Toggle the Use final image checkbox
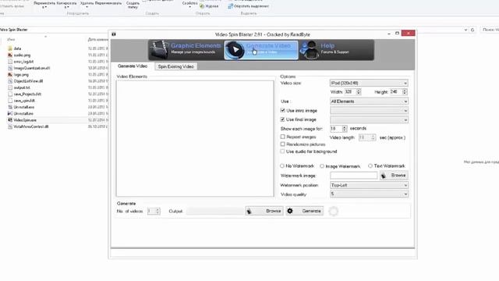499x281 pixels. click(282, 119)
